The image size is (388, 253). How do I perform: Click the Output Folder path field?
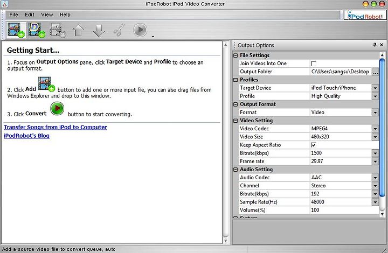(x=341, y=72)
